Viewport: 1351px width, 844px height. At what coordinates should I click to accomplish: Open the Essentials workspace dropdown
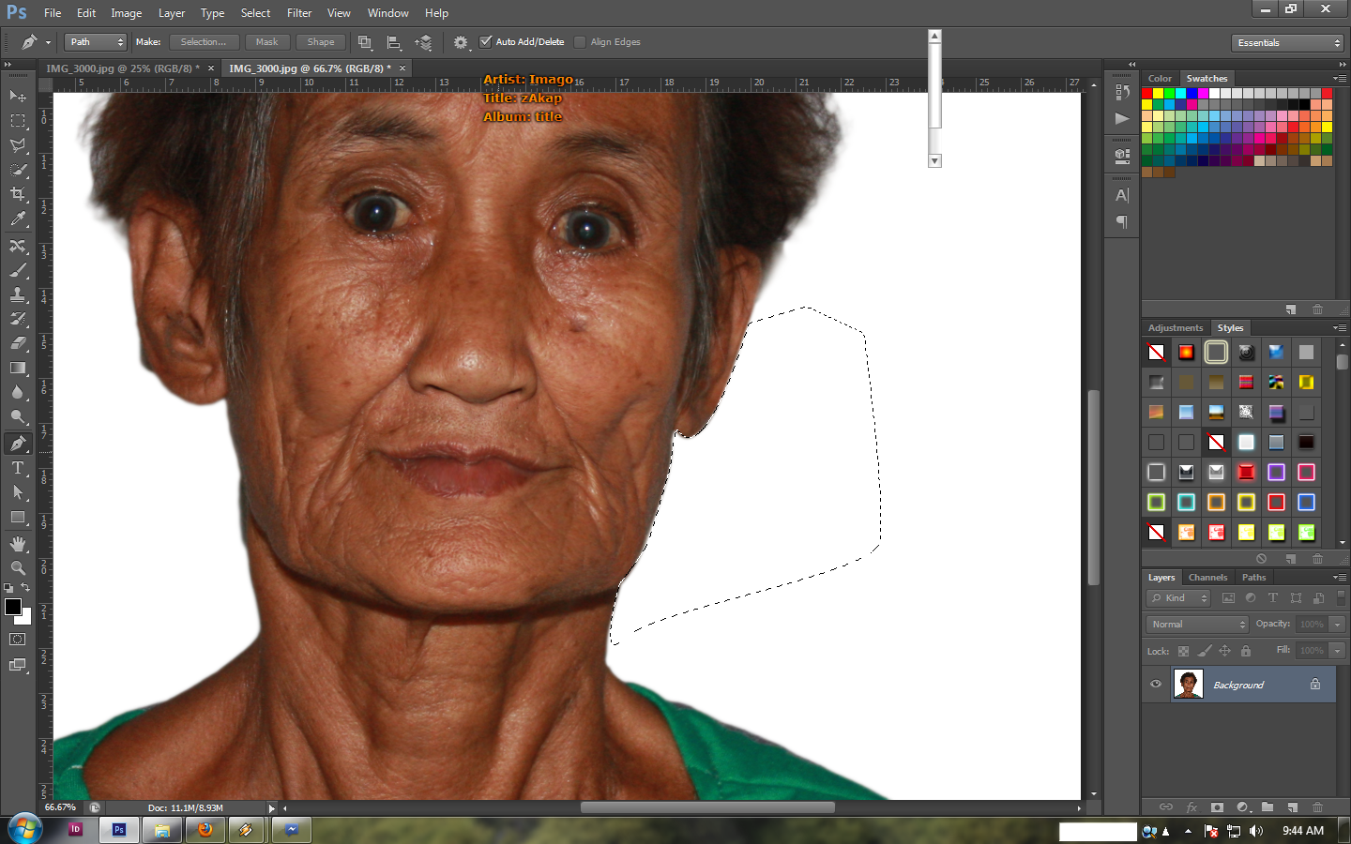(x=1288, y=43)
